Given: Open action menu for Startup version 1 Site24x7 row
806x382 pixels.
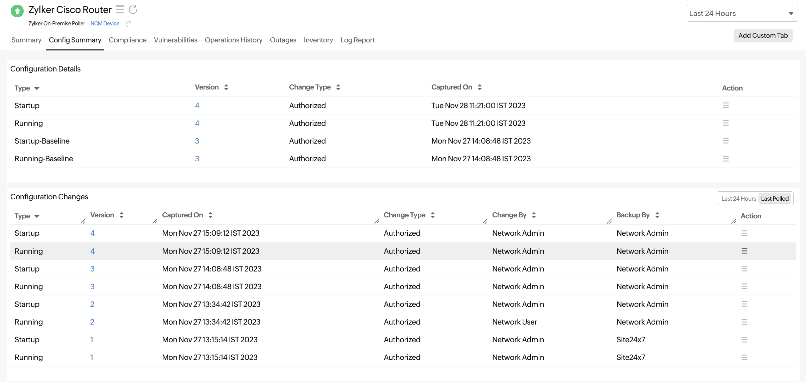Looking at the screenshot, I should click(745, 340).
